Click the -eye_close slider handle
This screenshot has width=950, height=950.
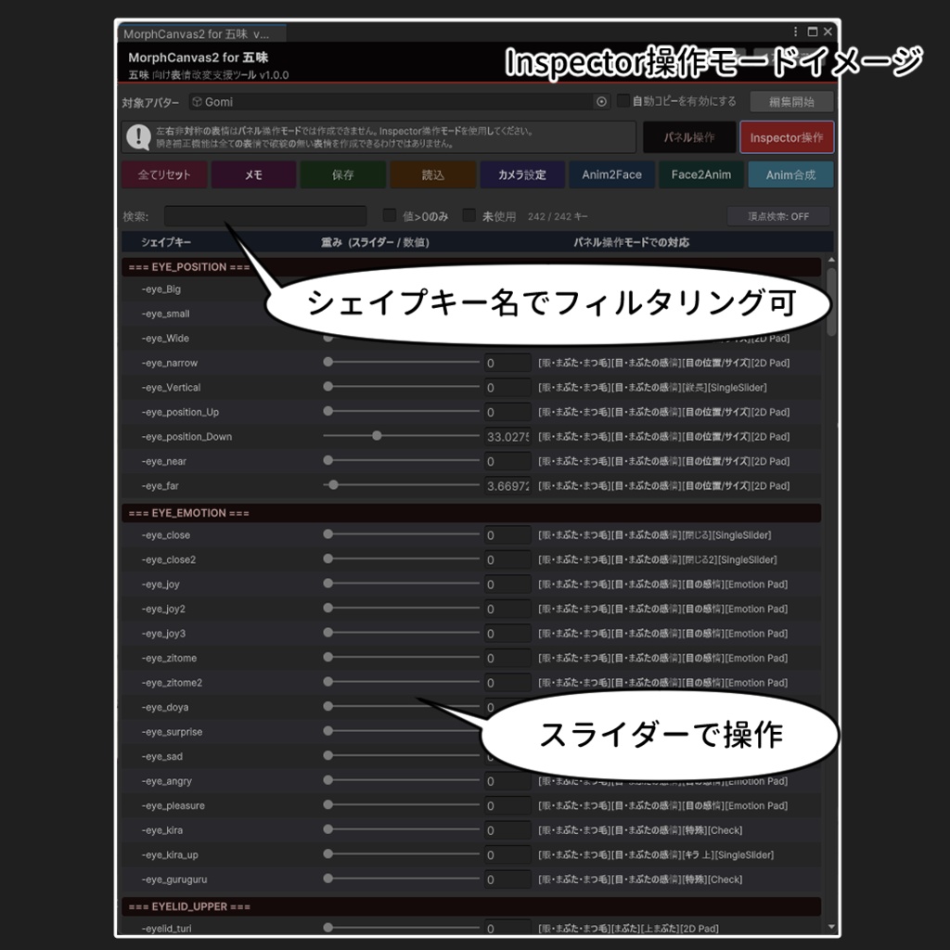pyautogui.click(x=328, y=534)
